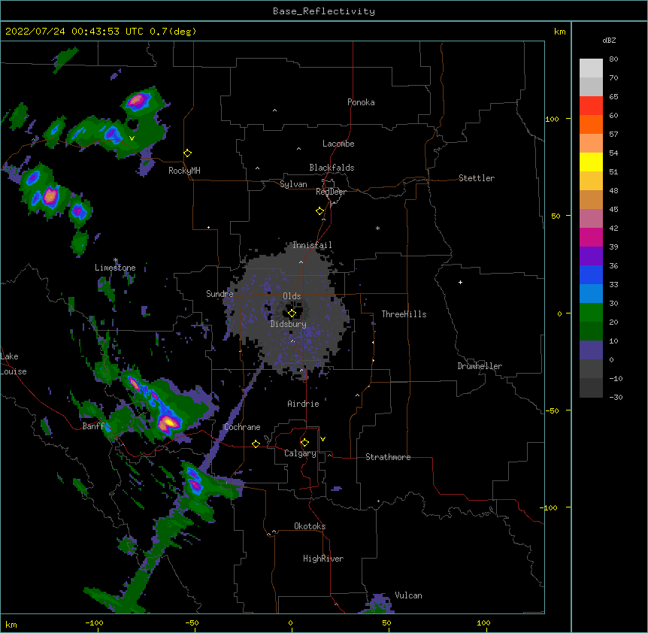Click the asterisk marker above Limestone label
The image size is (648, 633).
[x=116, y=260]
